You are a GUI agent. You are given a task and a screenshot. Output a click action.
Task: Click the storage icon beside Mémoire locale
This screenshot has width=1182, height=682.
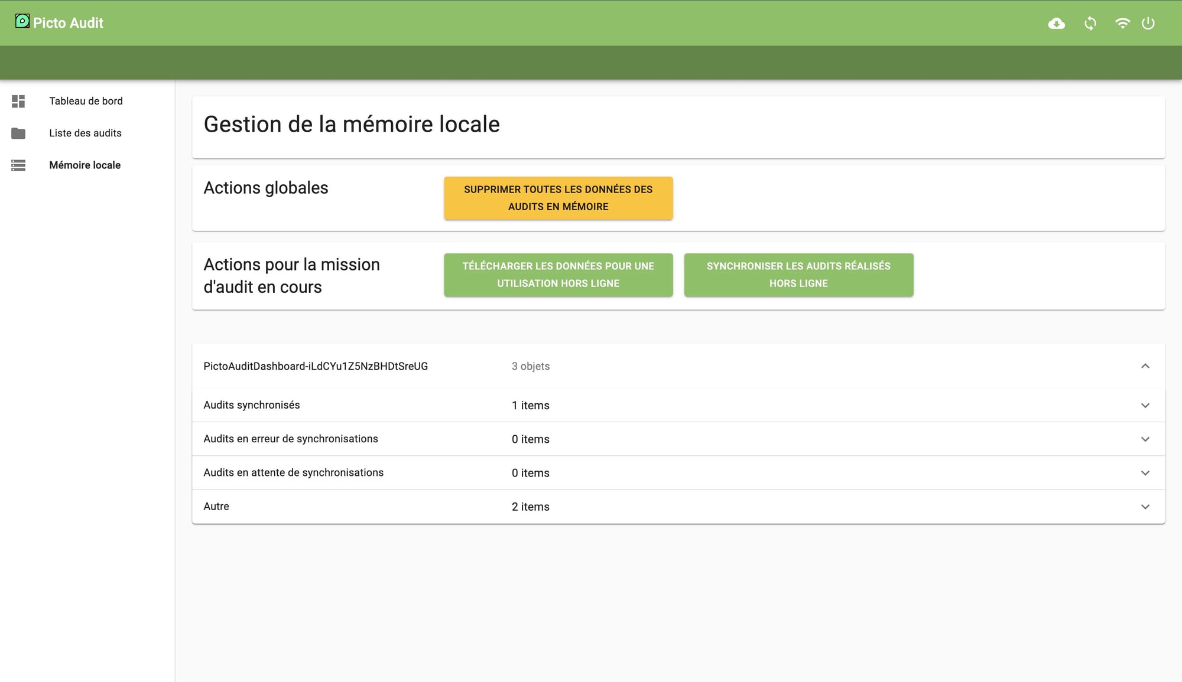(x=18, y=165)
